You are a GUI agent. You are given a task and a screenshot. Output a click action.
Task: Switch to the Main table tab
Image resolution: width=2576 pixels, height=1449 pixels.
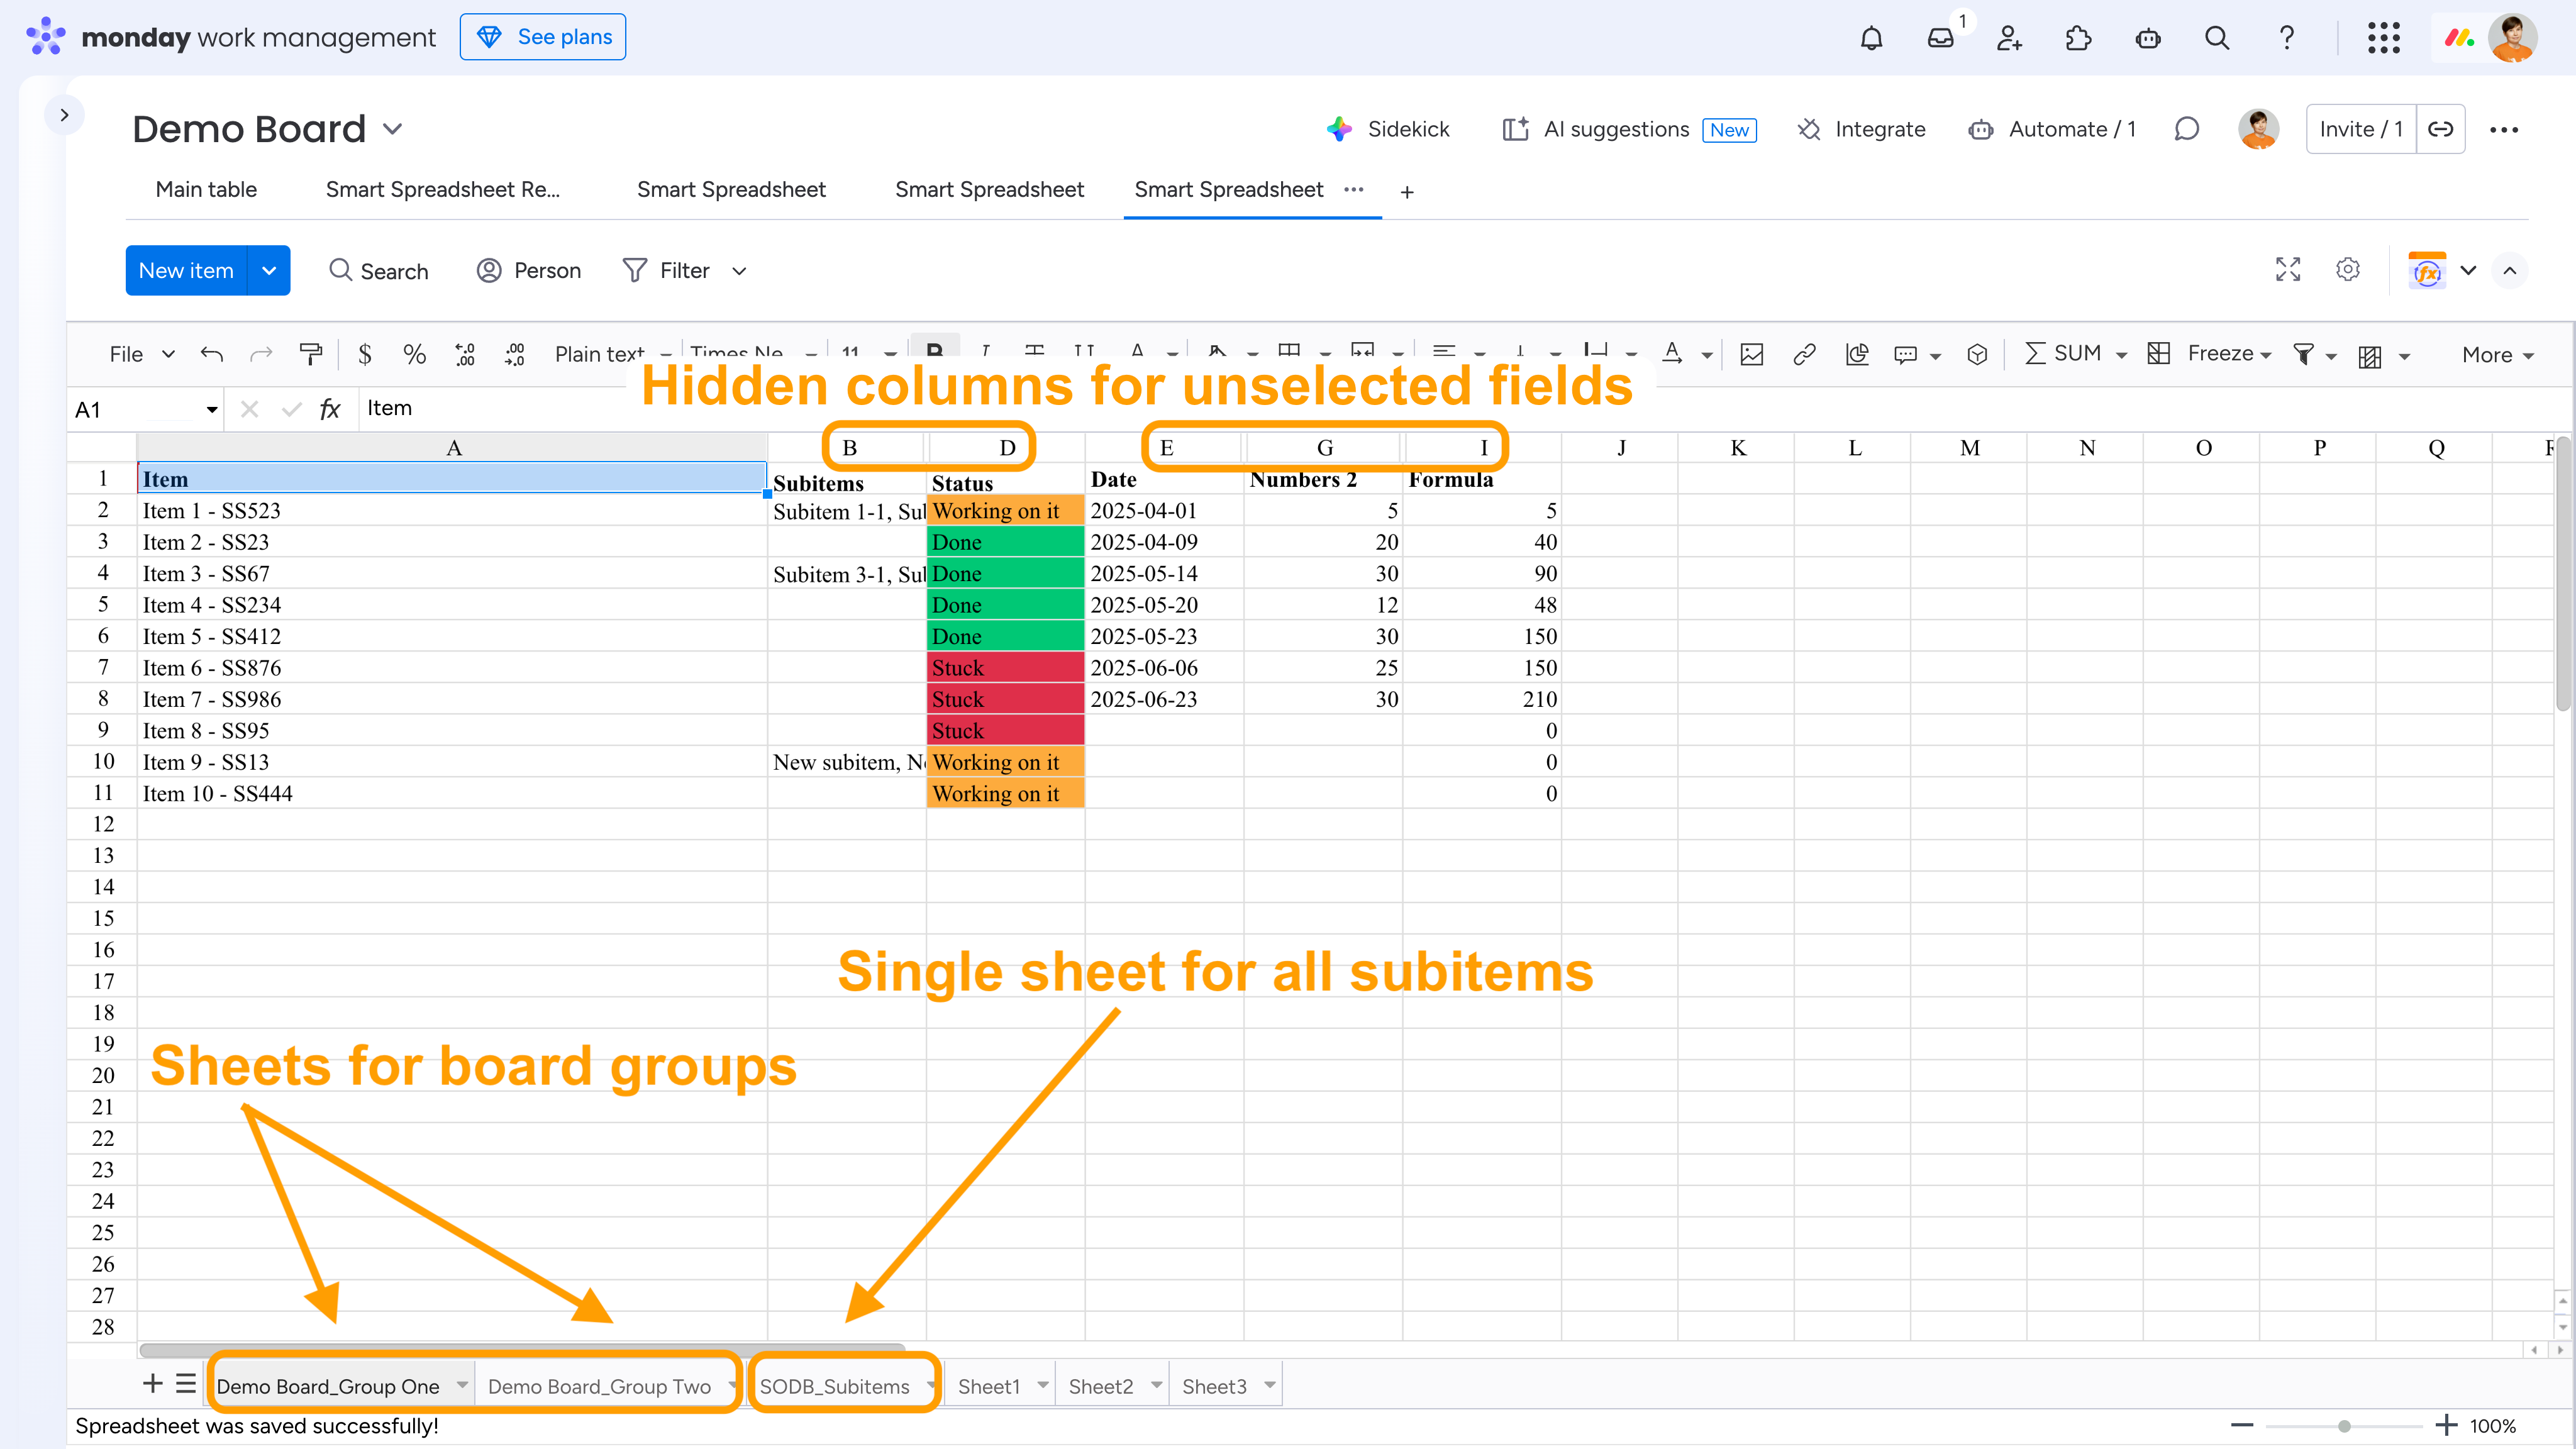point(206,190)
